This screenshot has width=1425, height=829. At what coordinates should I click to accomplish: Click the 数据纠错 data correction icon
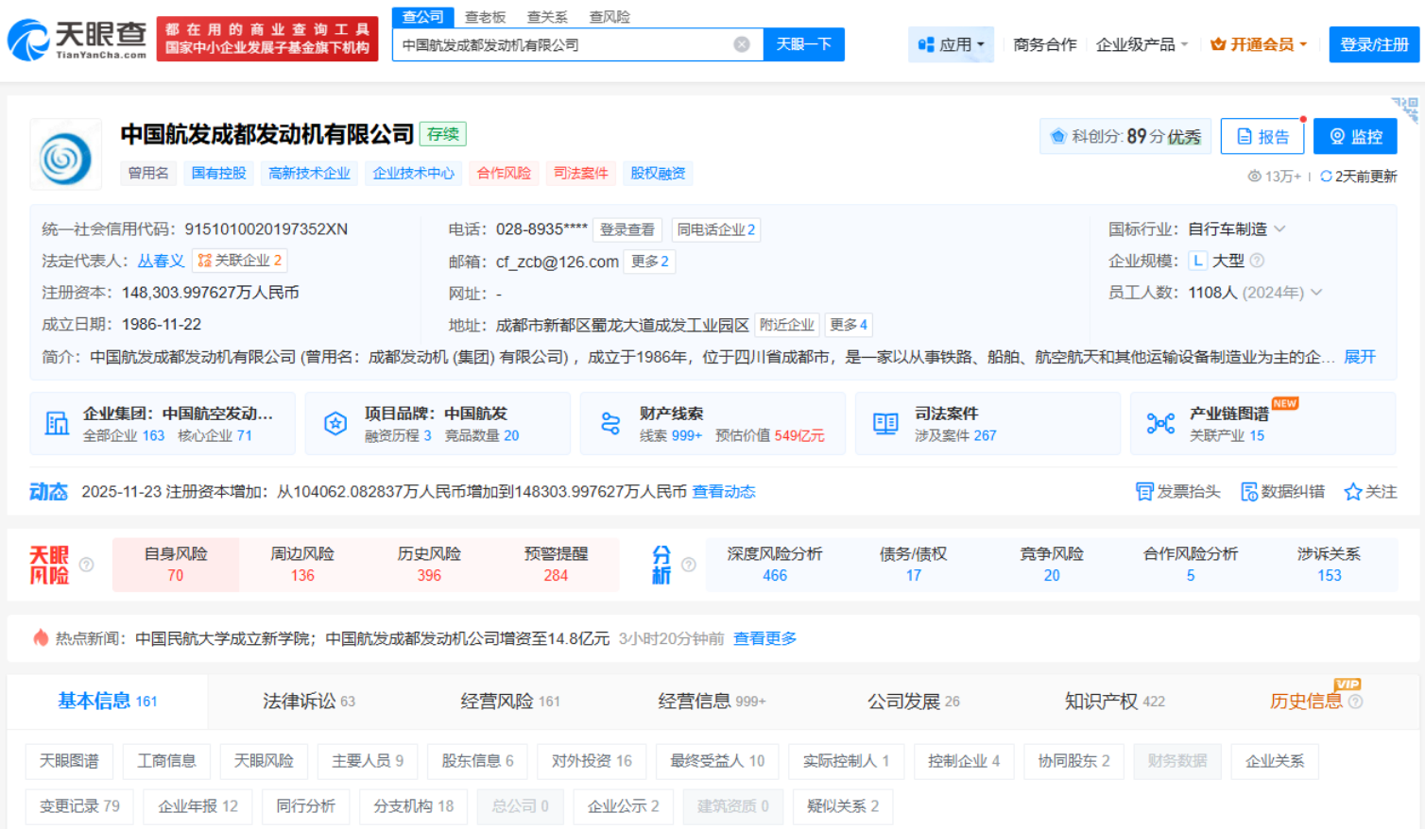click(1250, 491)
